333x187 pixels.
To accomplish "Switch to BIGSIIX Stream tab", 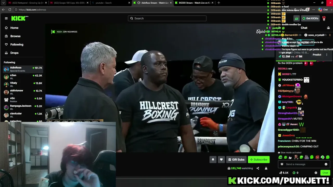I will pos(194,3).
